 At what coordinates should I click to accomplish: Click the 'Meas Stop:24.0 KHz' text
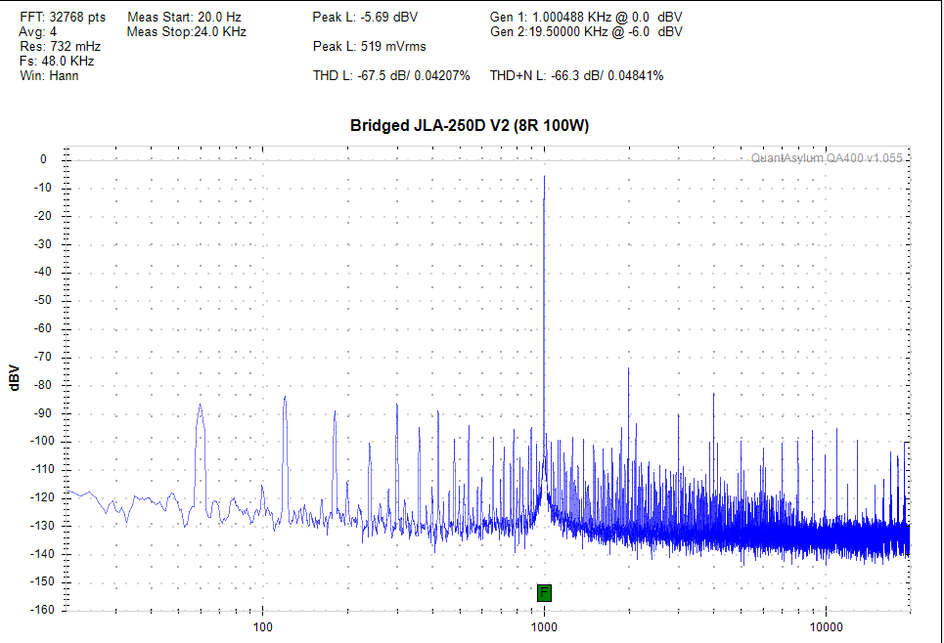click(x=187, y=31)
